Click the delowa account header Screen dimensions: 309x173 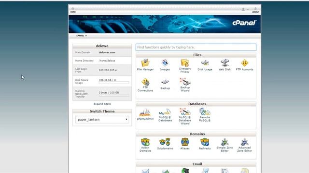[x=102, y=46]
